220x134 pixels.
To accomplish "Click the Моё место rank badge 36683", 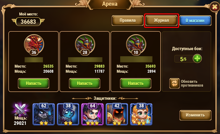I will [28, 22].
